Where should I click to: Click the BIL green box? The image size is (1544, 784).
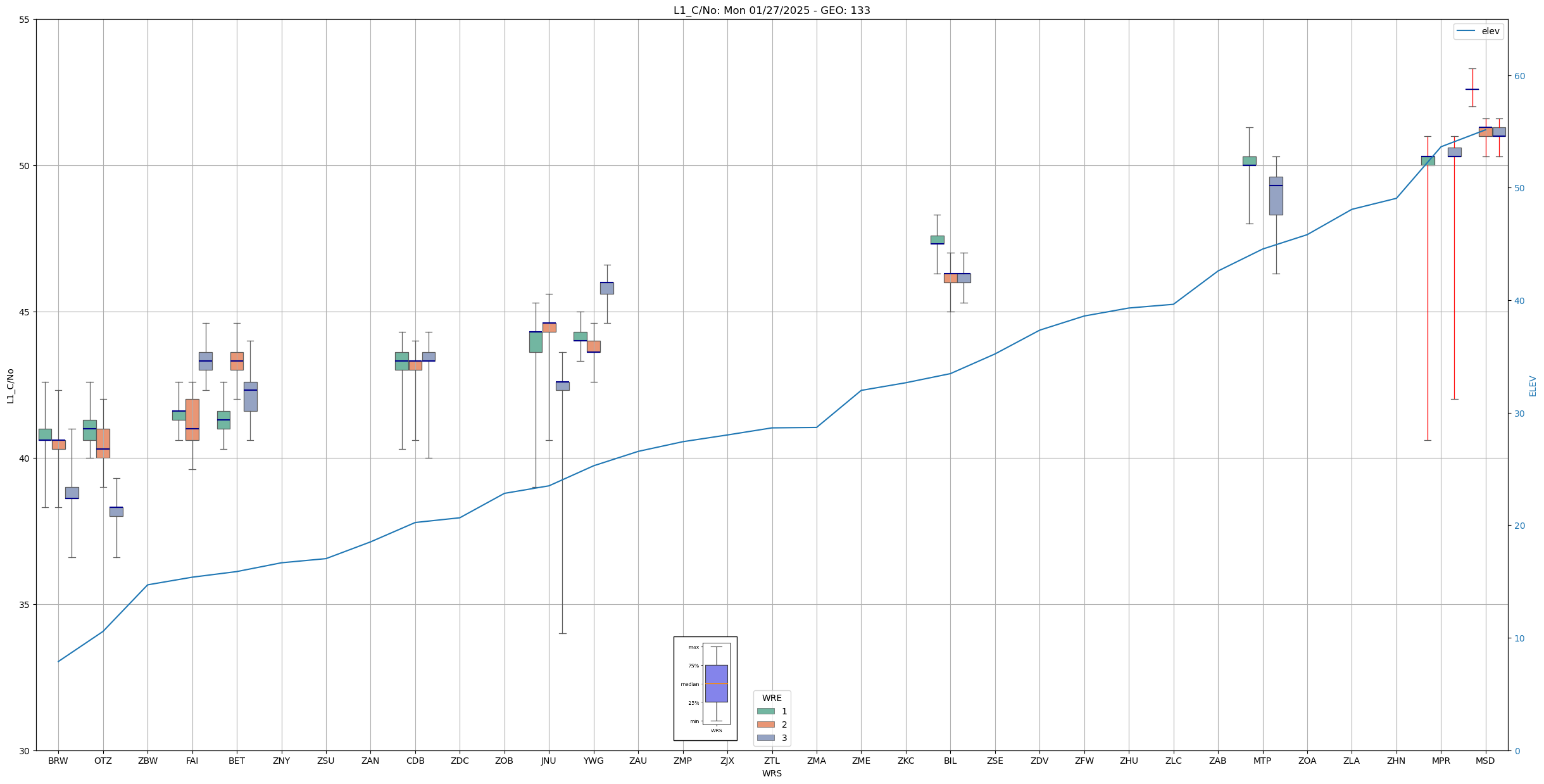(937, 239)
